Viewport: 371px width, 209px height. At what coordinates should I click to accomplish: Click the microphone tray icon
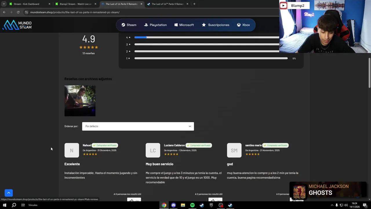coord(337,205)
